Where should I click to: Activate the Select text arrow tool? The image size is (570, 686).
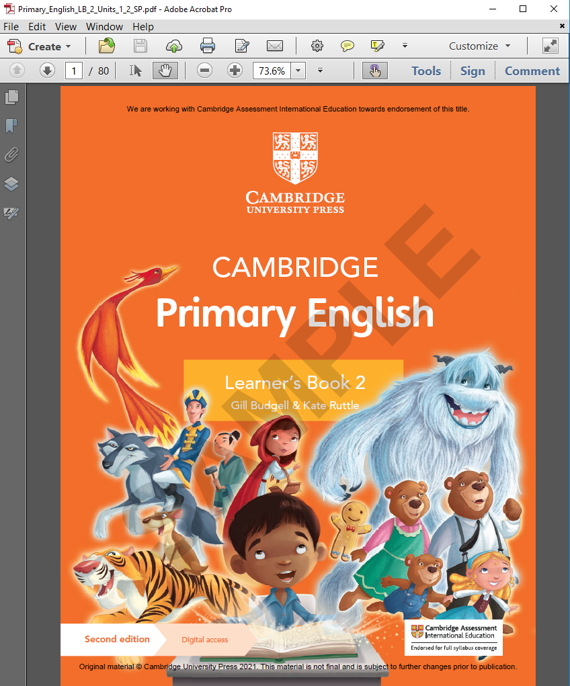136,71
